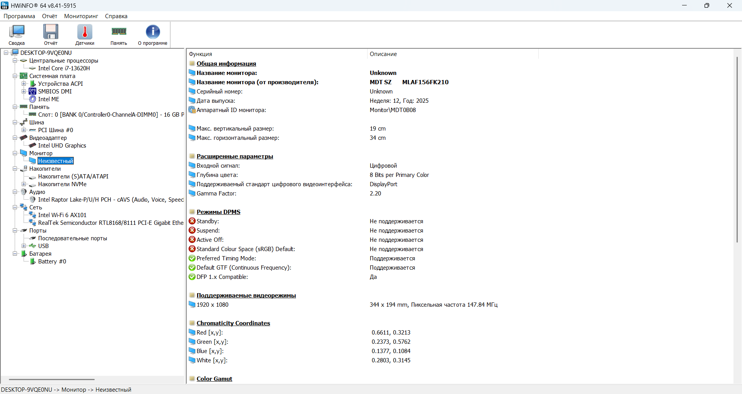Click the green check beside Preferred Timing Mode

192,258
